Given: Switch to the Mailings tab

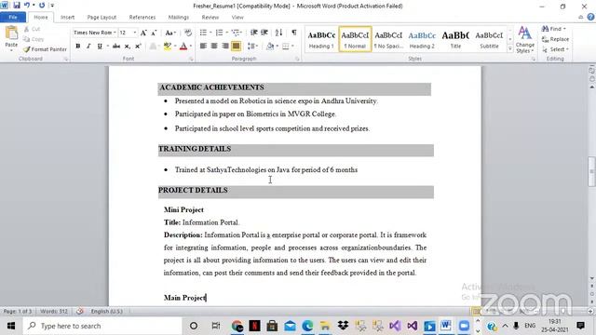Looking at the screenshot, I should [178, 17].
